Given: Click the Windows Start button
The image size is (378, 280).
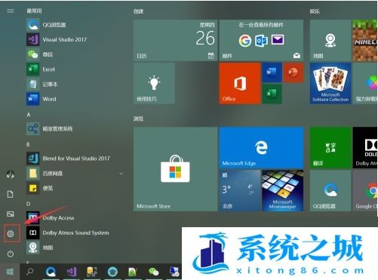Looking at the screenshot, I should (x=10, y=272).
